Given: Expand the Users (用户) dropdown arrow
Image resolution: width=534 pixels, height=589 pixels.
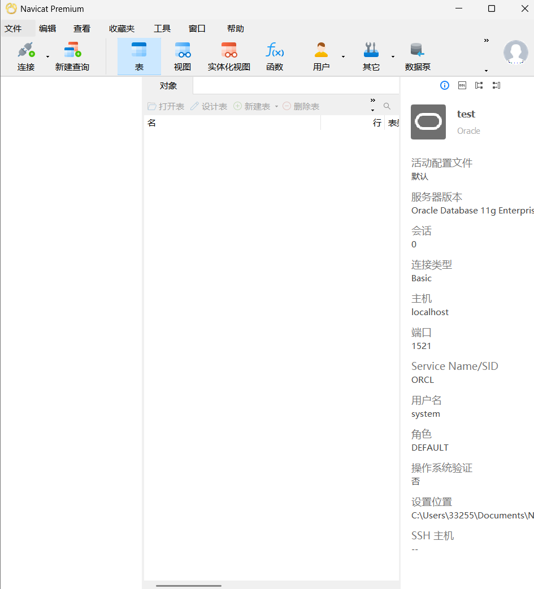Looking at the screenshot, I should tap(343, 56).
